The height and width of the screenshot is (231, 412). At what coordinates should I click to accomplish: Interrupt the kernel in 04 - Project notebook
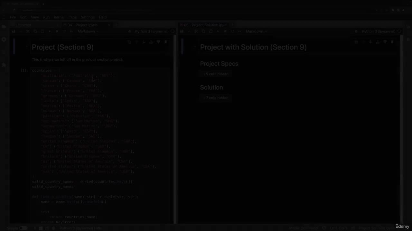pos(57,31)
